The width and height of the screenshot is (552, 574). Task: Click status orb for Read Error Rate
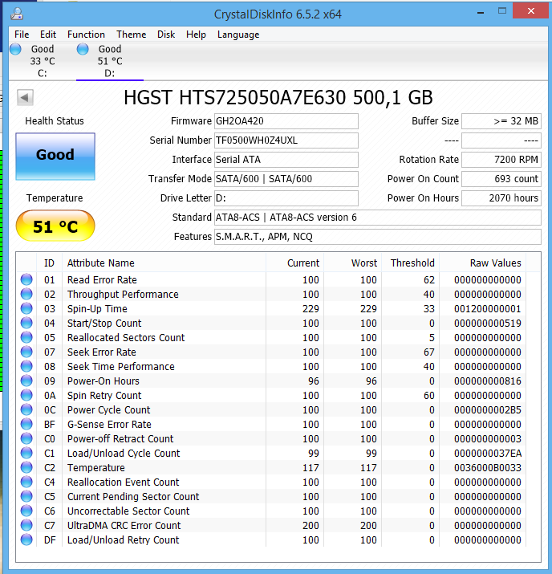26,279
